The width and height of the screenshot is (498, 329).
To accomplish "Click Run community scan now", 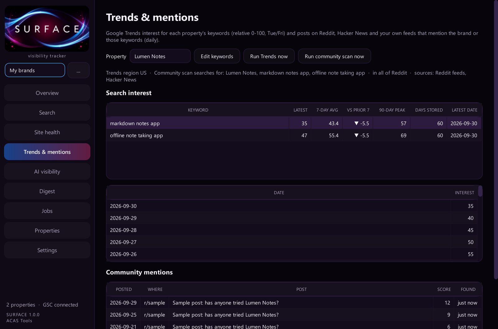I will point(334,56).
